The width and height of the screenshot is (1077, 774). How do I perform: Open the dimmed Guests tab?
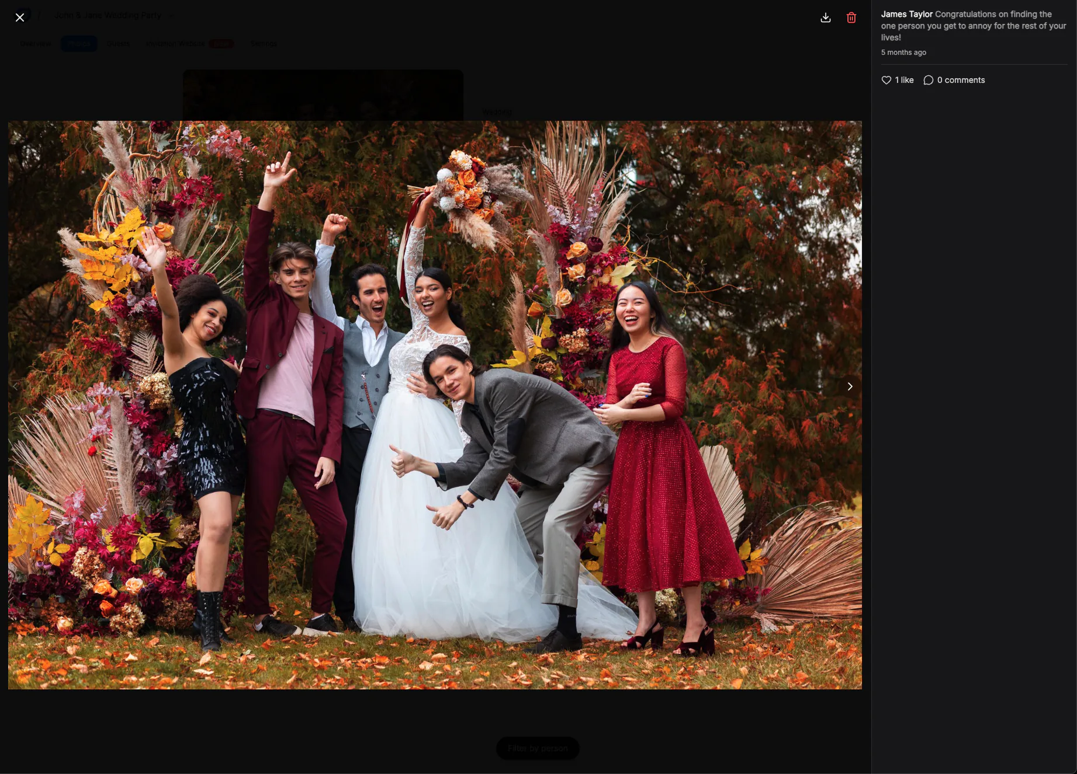[118, 44]
